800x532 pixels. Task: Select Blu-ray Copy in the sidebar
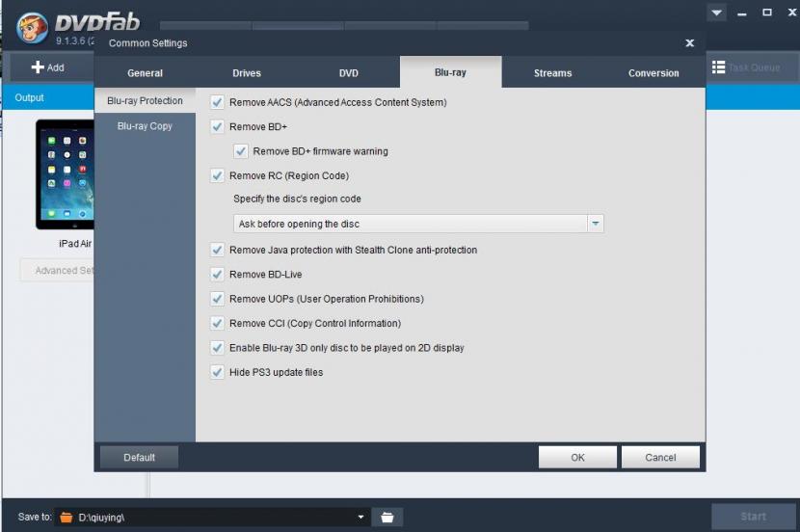[x=145, y=126]
